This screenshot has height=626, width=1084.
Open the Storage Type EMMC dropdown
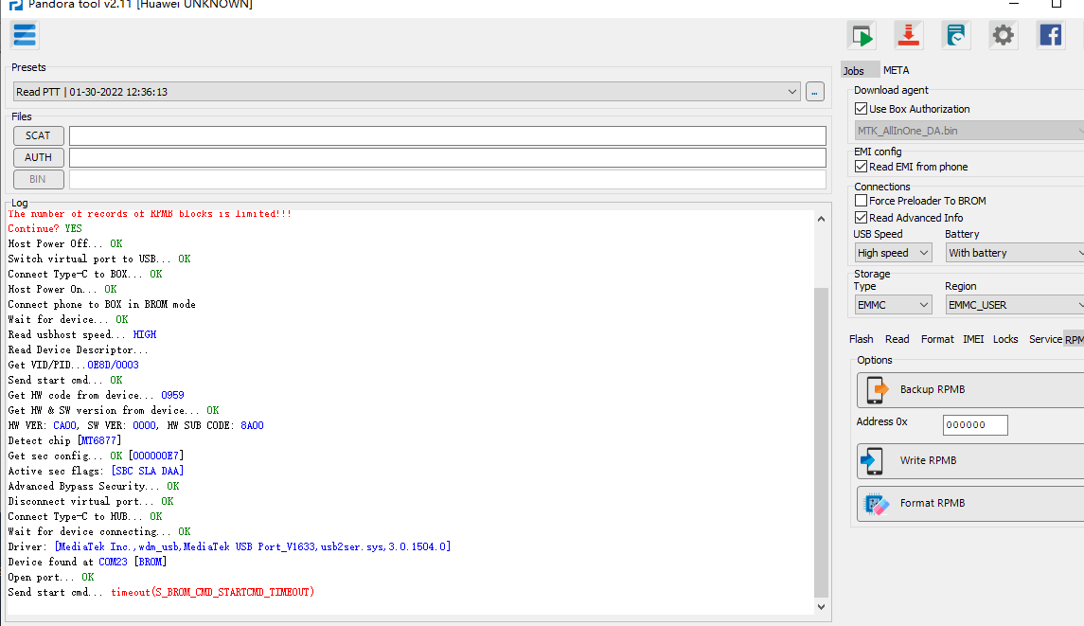coord(893,305)
